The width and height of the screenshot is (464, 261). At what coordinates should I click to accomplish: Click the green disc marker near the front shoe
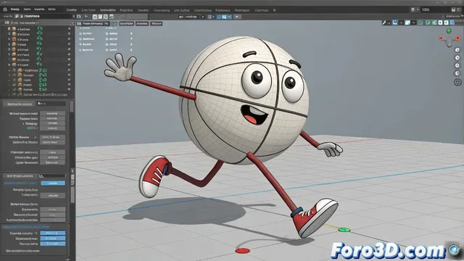coord(344,230)
